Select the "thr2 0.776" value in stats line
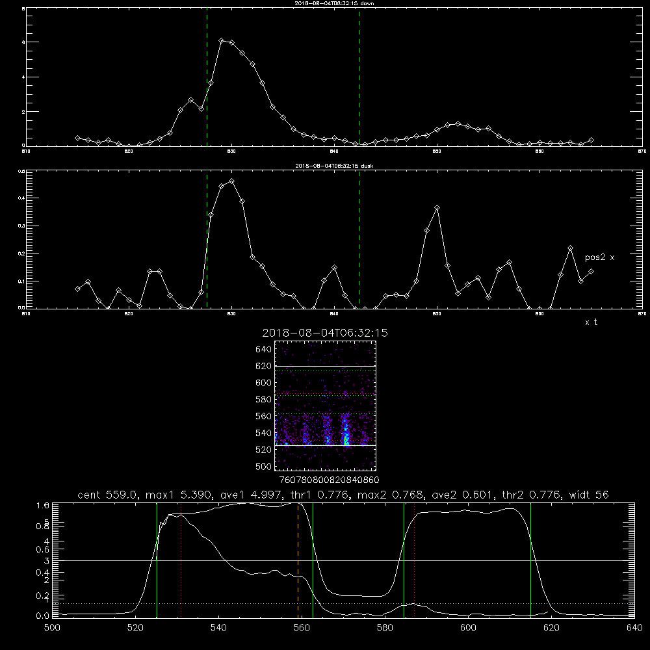This screenshot has width=650, height=650. click(x=531, y=495)
